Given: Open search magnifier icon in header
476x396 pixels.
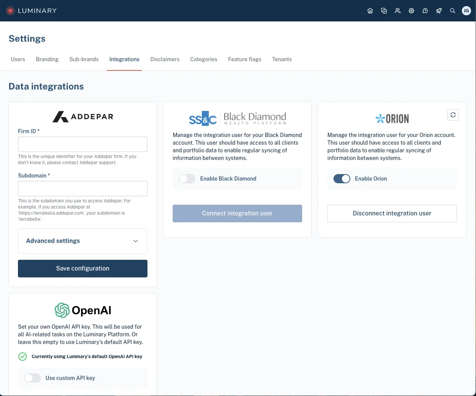Looking at the screenshot, I should 453,11.
